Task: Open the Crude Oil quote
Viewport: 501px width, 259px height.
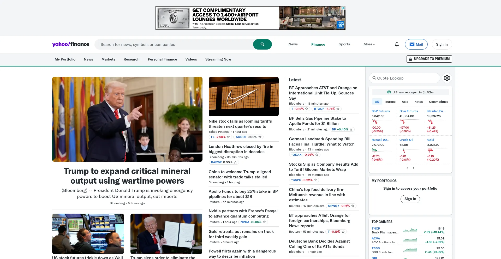Action: [406, 140]
